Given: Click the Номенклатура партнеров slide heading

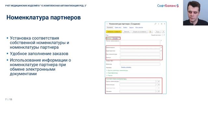Looking at the screenshot, I should click(44, 17).
